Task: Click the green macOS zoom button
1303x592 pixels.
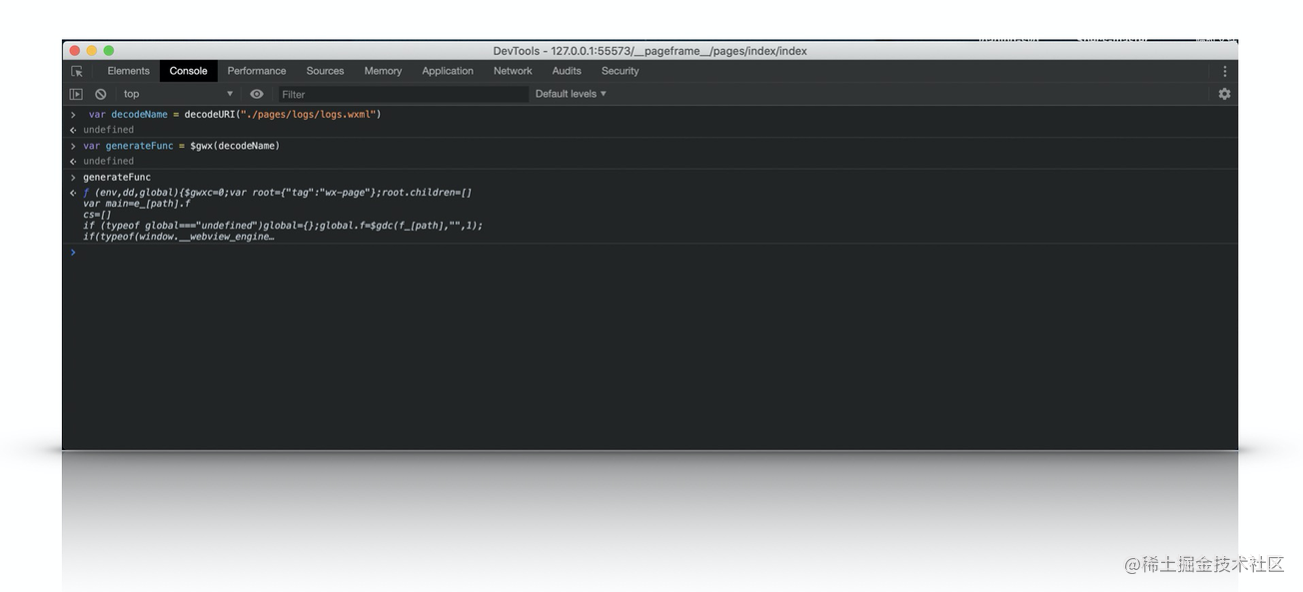Action: click(109, 51)
